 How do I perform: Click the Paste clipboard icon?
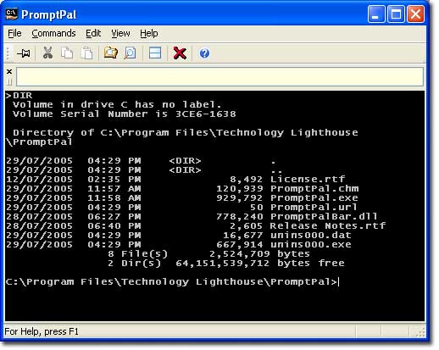[87, 53]
